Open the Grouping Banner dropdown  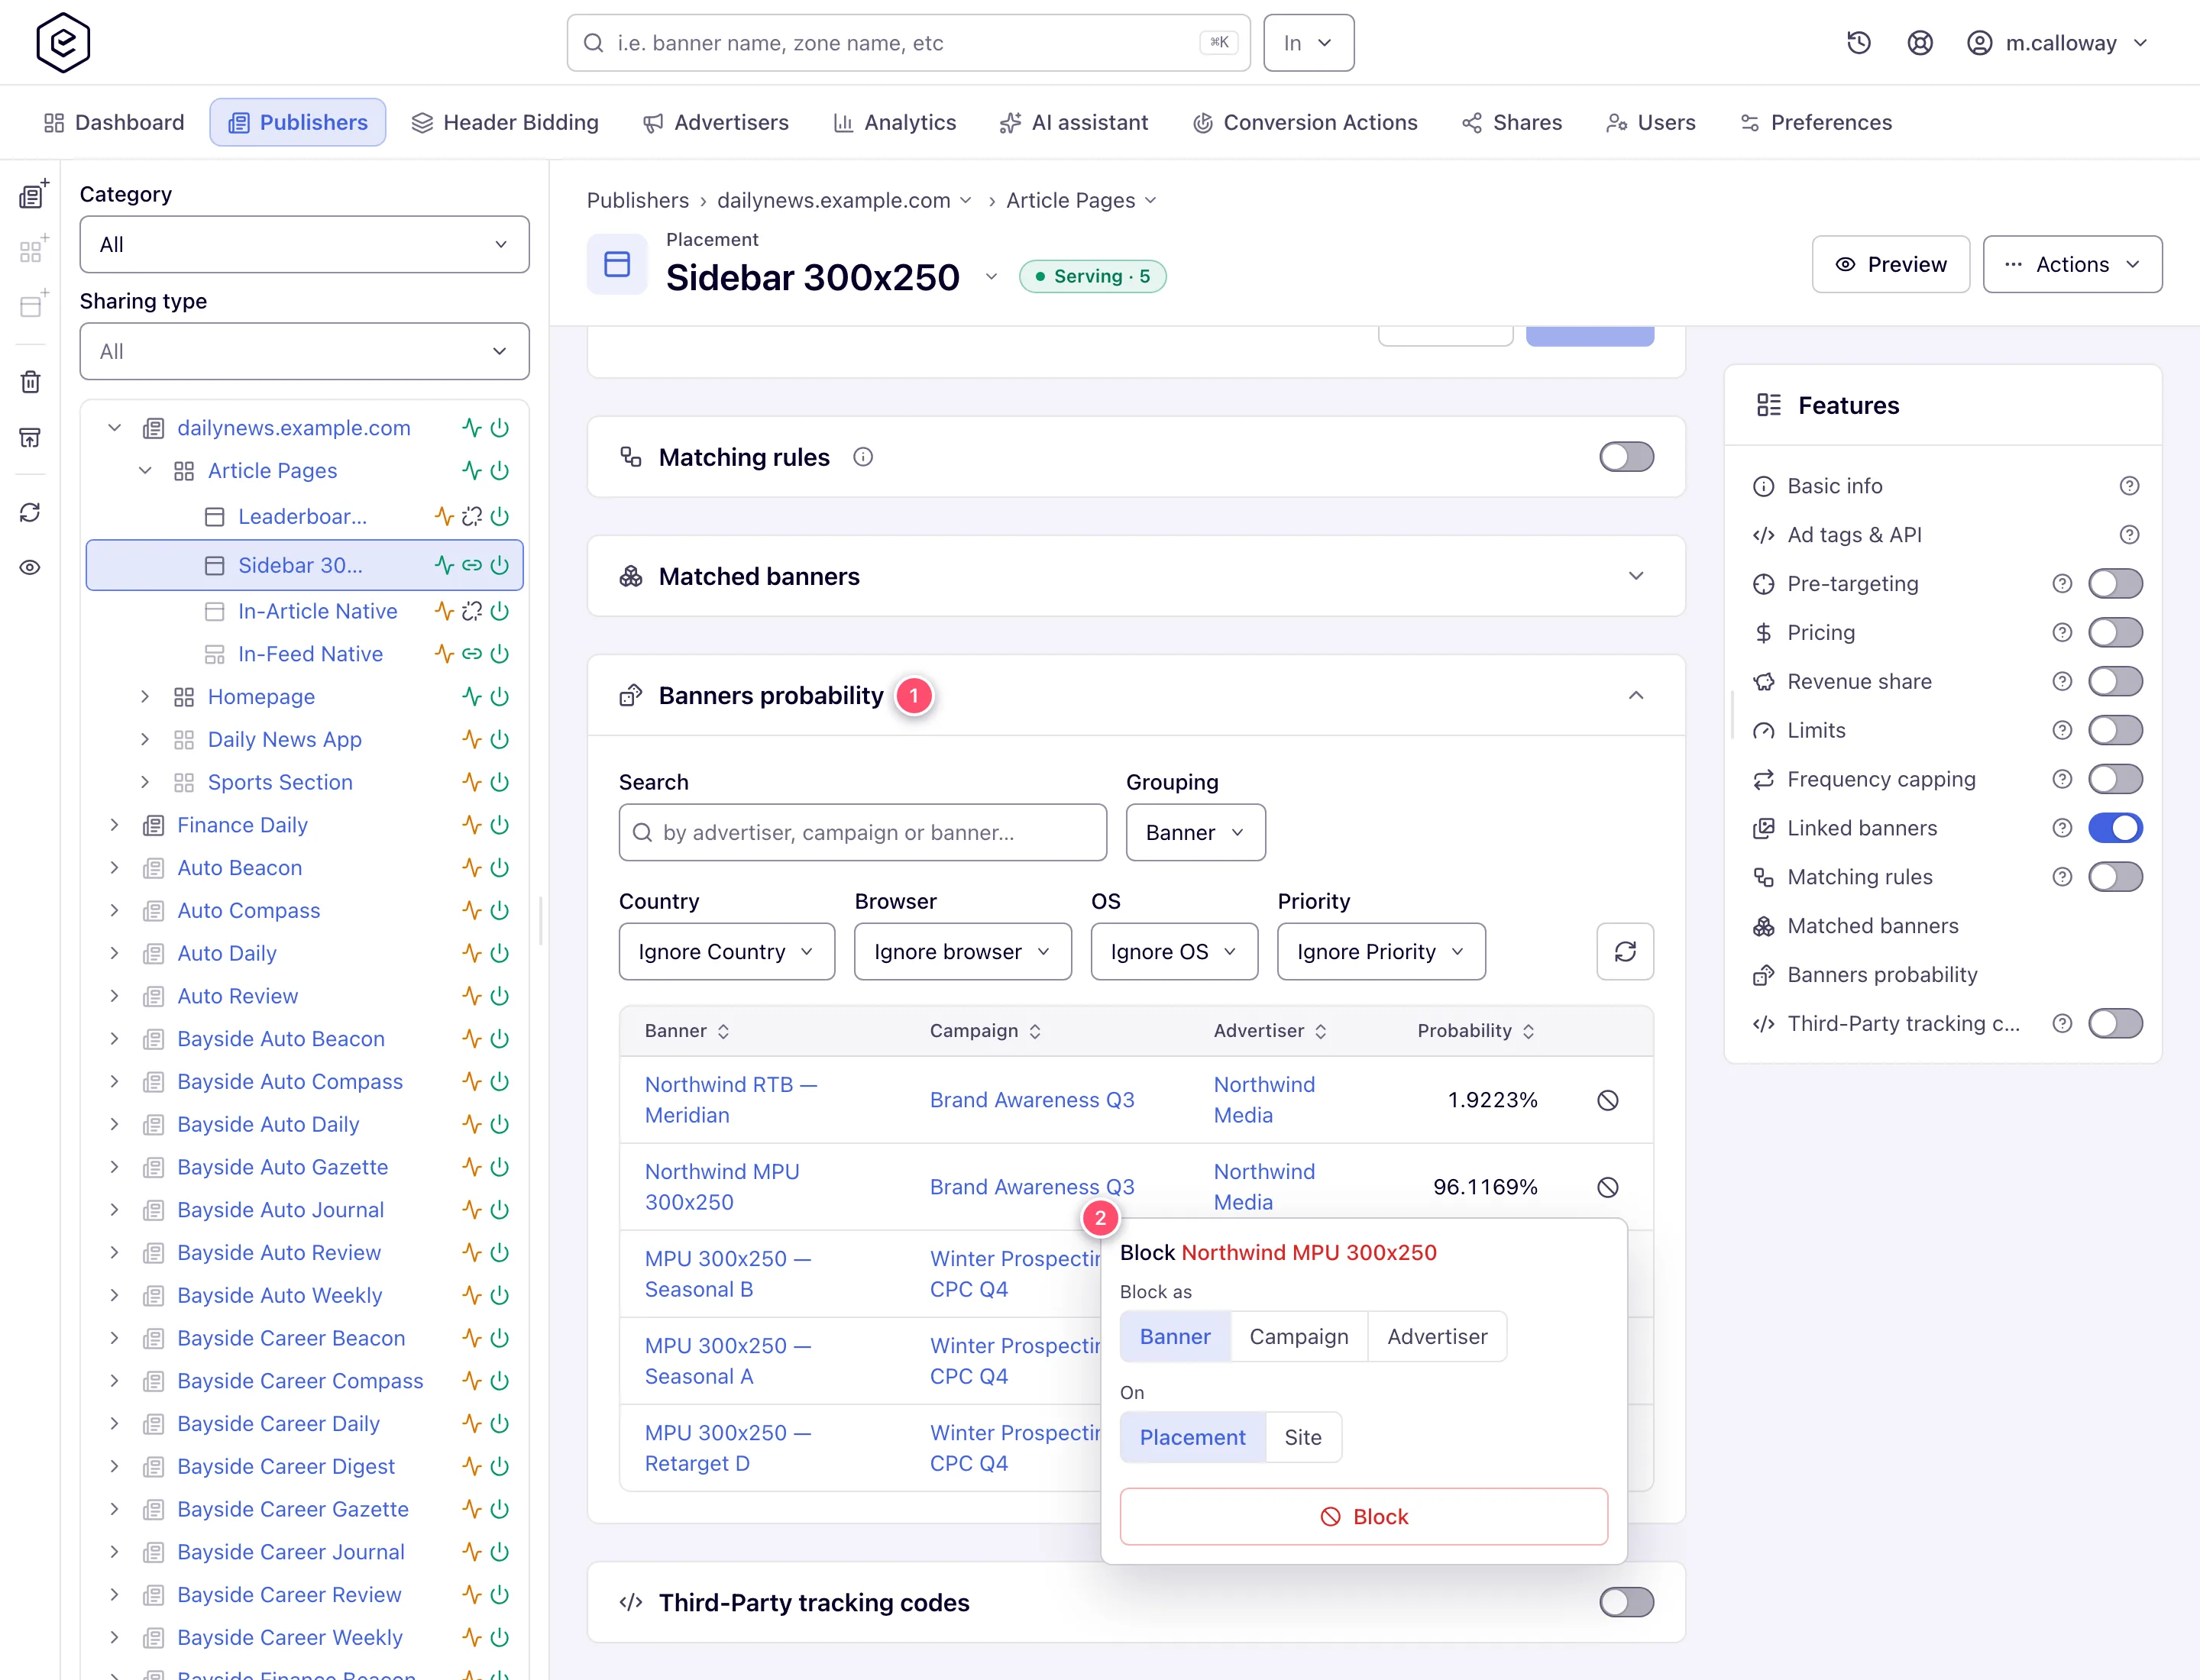(x=1195, y=832)
